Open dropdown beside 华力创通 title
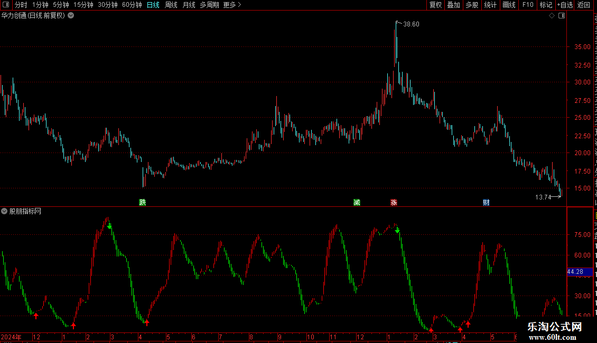Screen dimensions: 597x343 pos(71,16)
